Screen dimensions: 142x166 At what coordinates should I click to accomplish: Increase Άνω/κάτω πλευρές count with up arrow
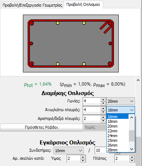click(103, 109)
